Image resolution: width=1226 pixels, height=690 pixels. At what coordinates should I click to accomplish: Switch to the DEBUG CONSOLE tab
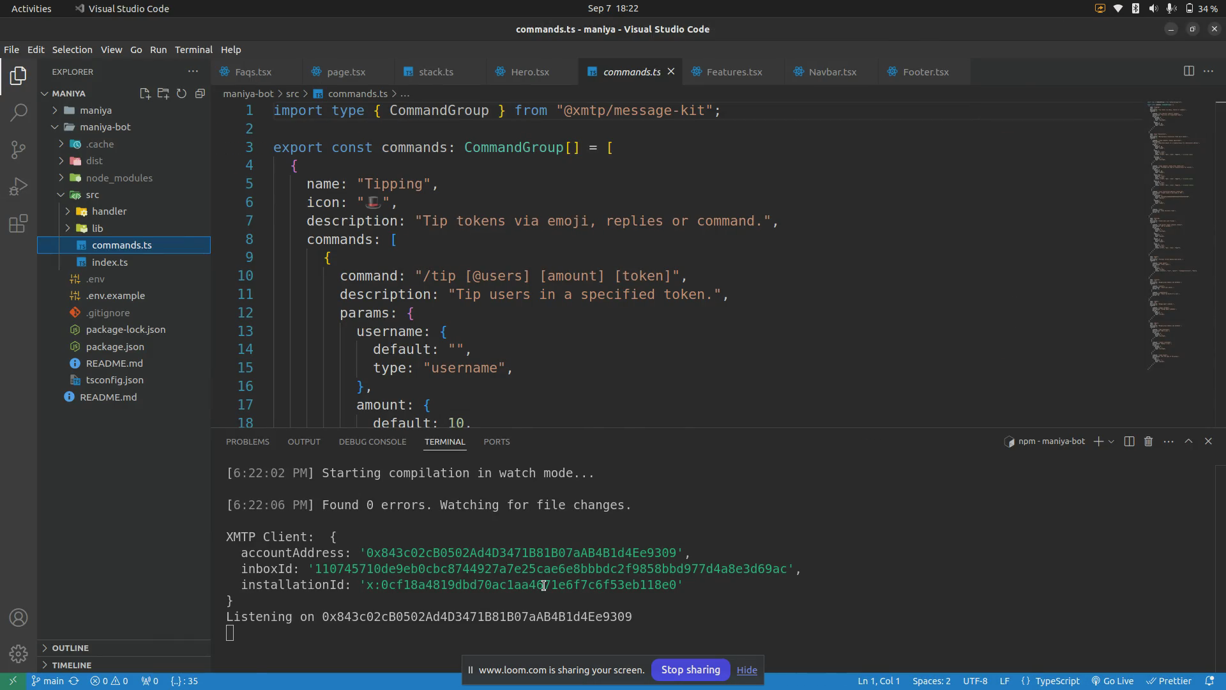[372, 441]
